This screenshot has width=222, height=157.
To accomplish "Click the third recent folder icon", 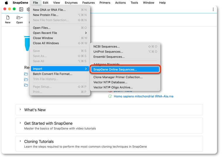I will 26,85.
